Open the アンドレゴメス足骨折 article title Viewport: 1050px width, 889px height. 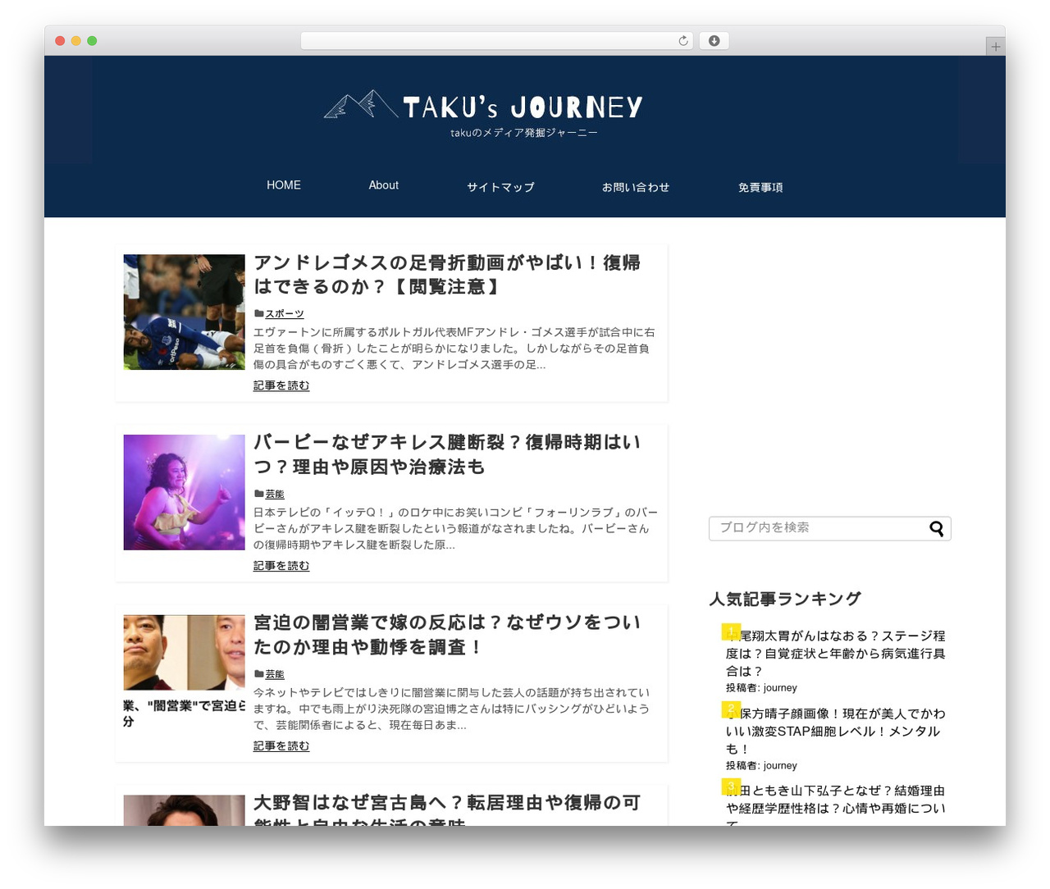click(447, 275)
